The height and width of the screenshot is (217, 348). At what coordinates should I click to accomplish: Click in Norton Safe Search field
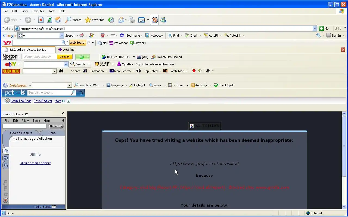40,57
